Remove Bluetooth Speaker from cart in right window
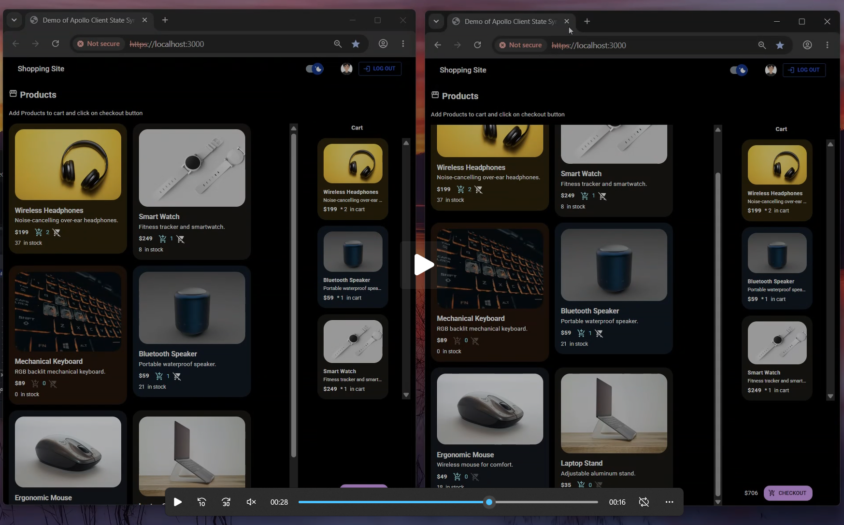This screenshot has width=844, height=525. coord(599,333)
